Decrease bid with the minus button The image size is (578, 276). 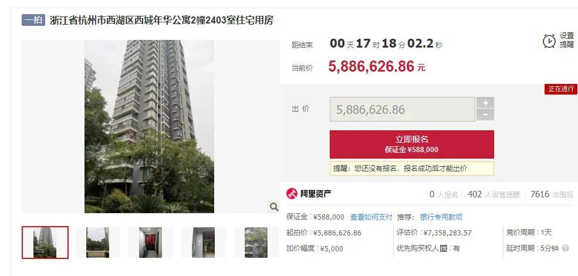click(x=485, y=115)
